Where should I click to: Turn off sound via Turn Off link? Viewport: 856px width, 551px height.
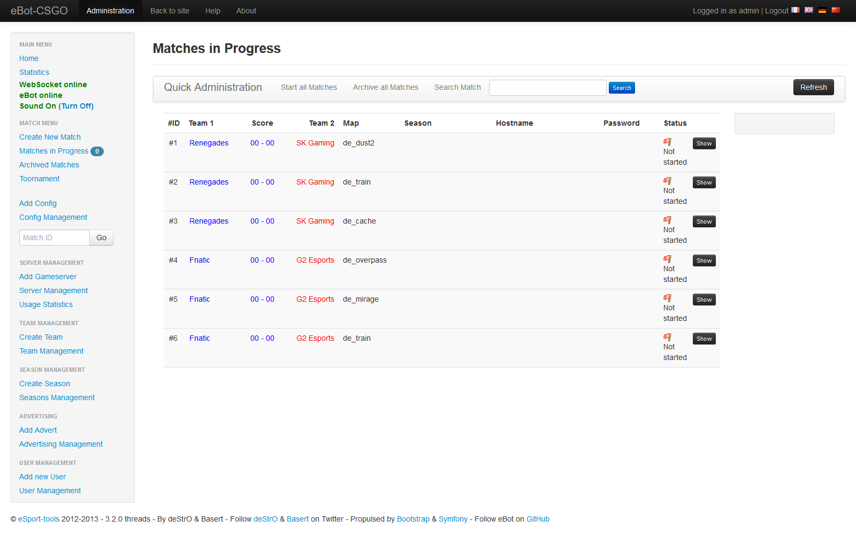76,106
